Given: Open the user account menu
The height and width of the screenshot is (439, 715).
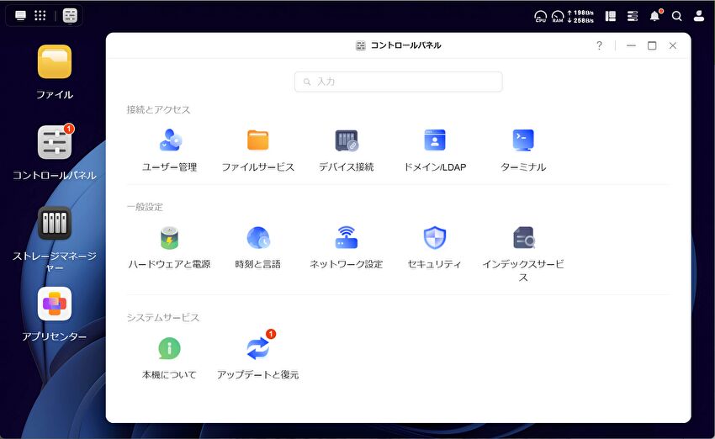Looking at the screenshot, I should point(698,16).
